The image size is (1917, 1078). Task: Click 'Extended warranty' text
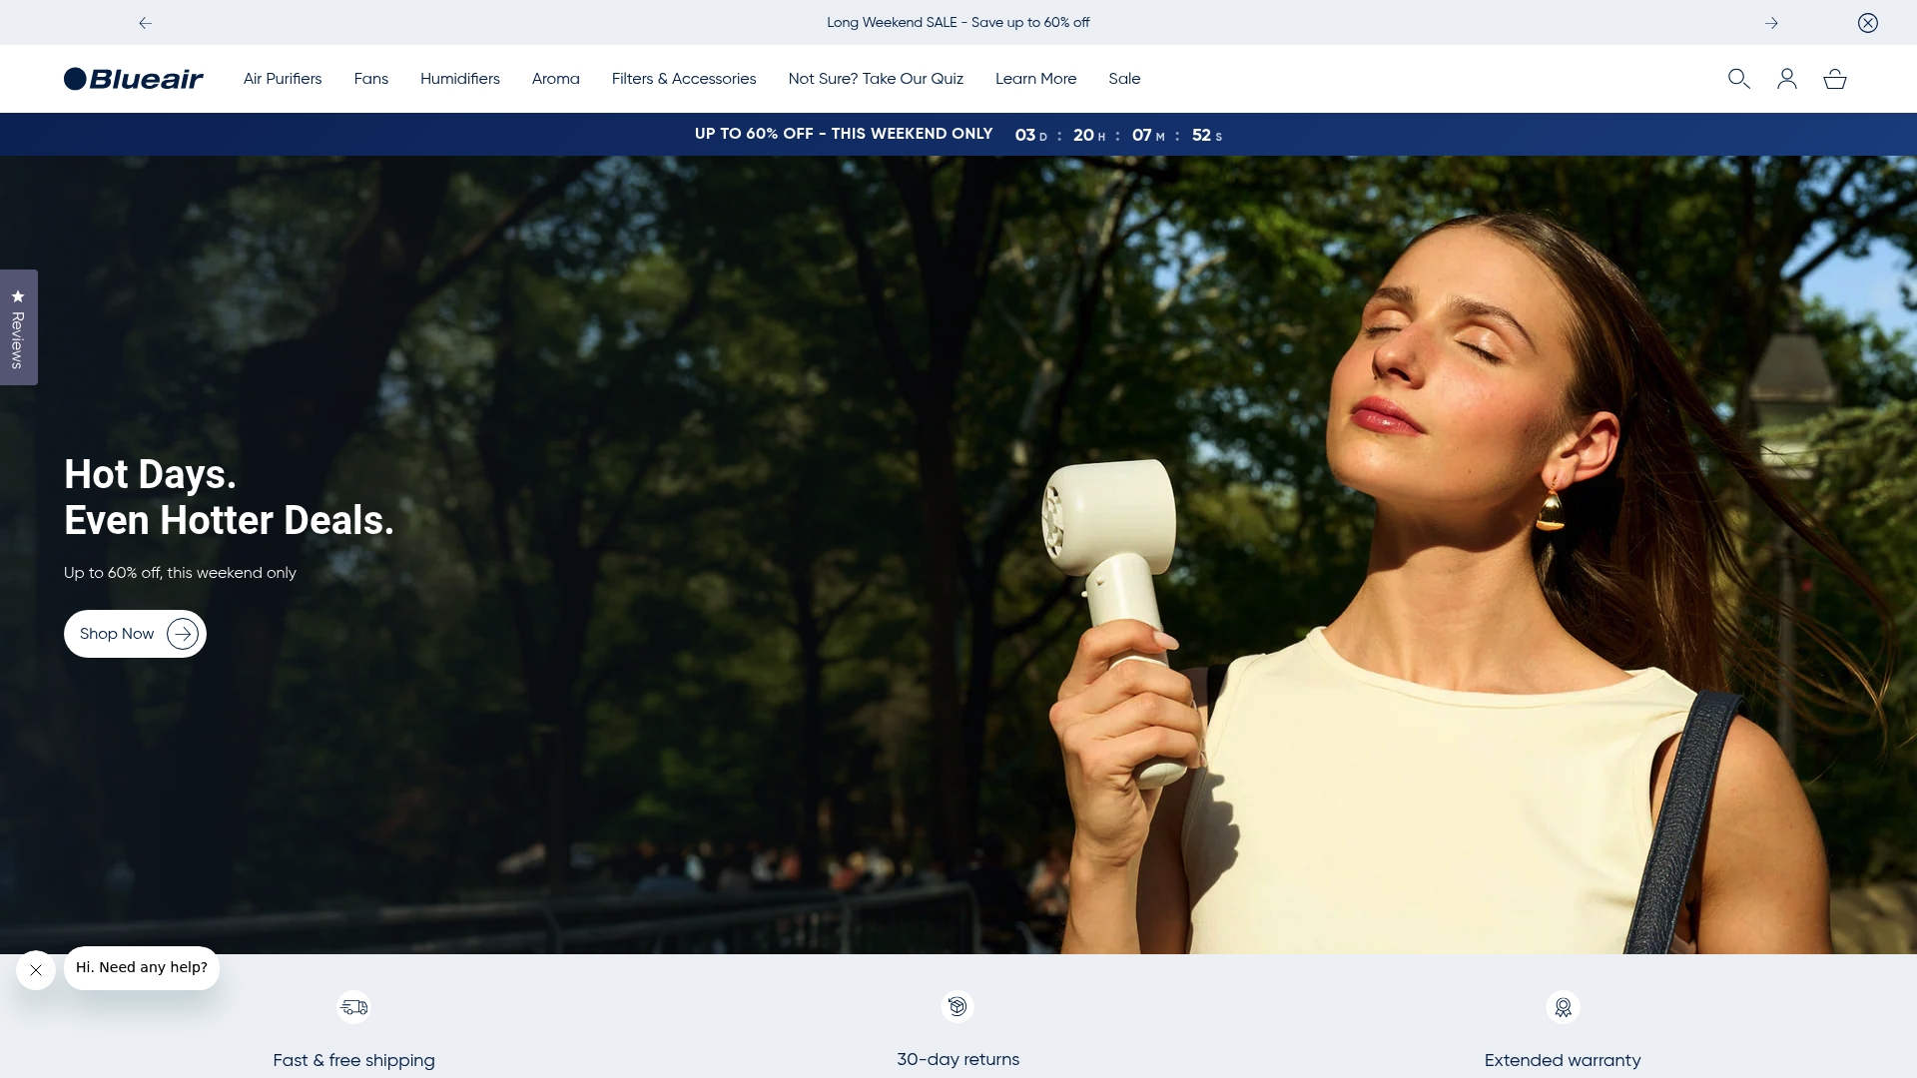coord(1563,1060)
